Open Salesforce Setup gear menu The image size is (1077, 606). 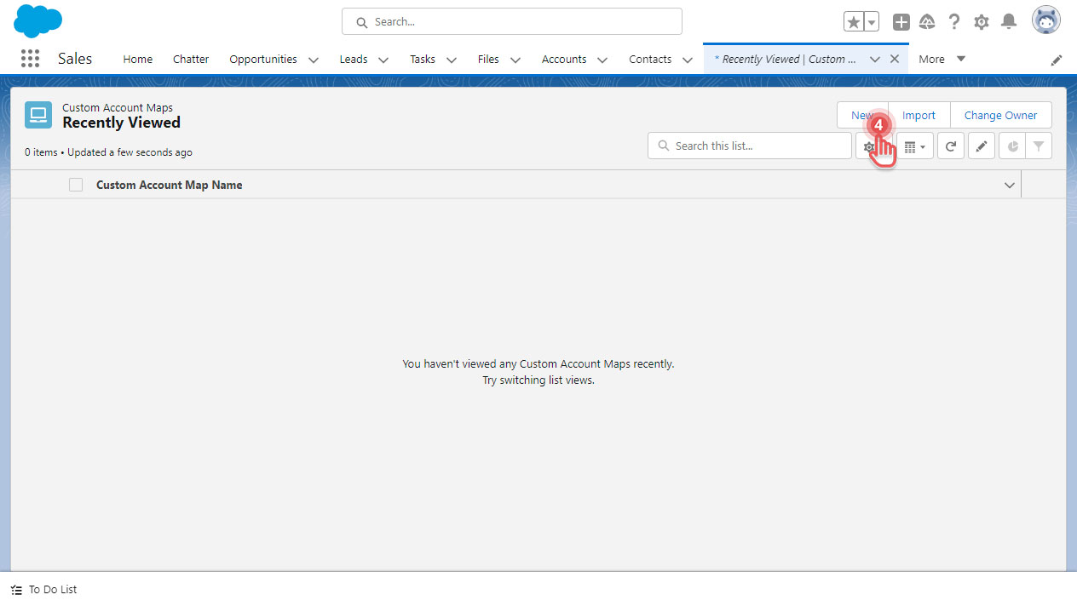point(981,21)
